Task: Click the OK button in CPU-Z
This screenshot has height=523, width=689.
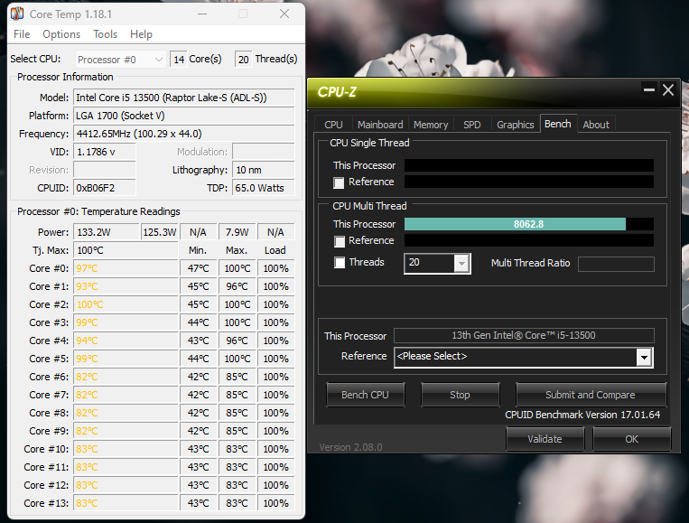Action: tap(631, 439)
